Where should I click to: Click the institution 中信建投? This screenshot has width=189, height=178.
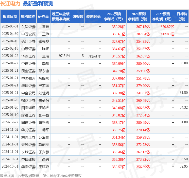click(x=28, y=159)
